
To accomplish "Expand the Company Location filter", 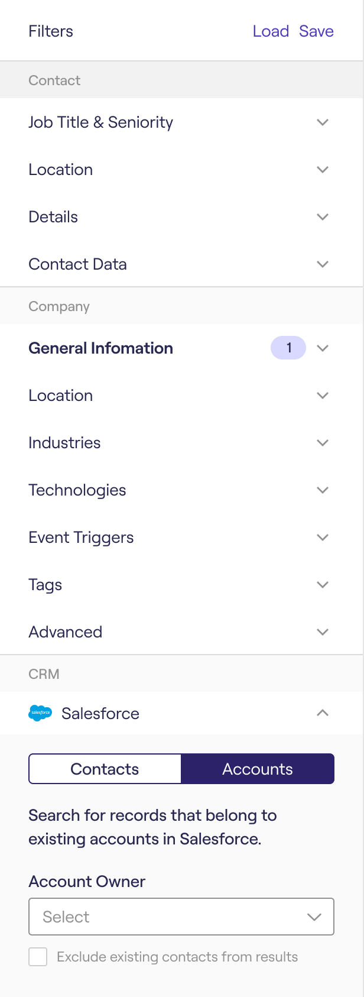I will pyautogui.click(x=181, y=396).
